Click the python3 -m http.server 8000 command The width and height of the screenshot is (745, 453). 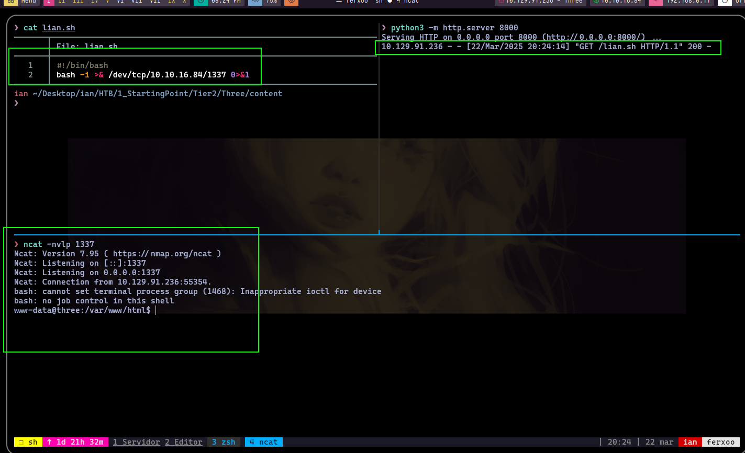[454, 28]
